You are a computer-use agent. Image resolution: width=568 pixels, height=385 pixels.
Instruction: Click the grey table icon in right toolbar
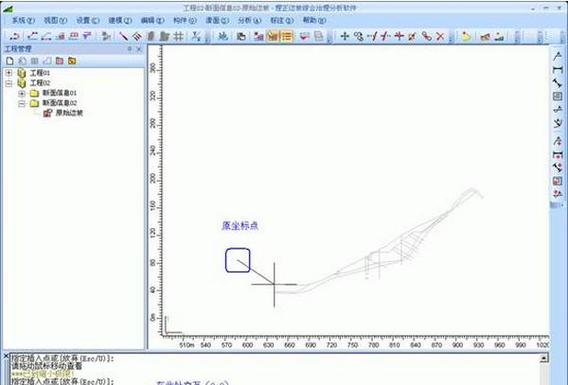point(558,96)
